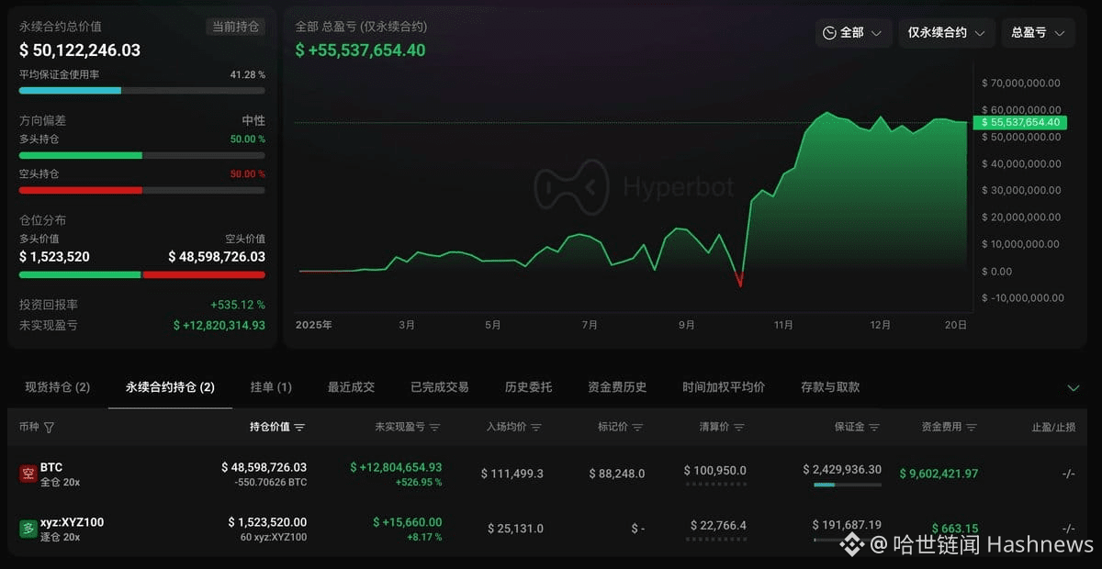Click the BTC position value $48,598,726.03 in table

point(264,467)
